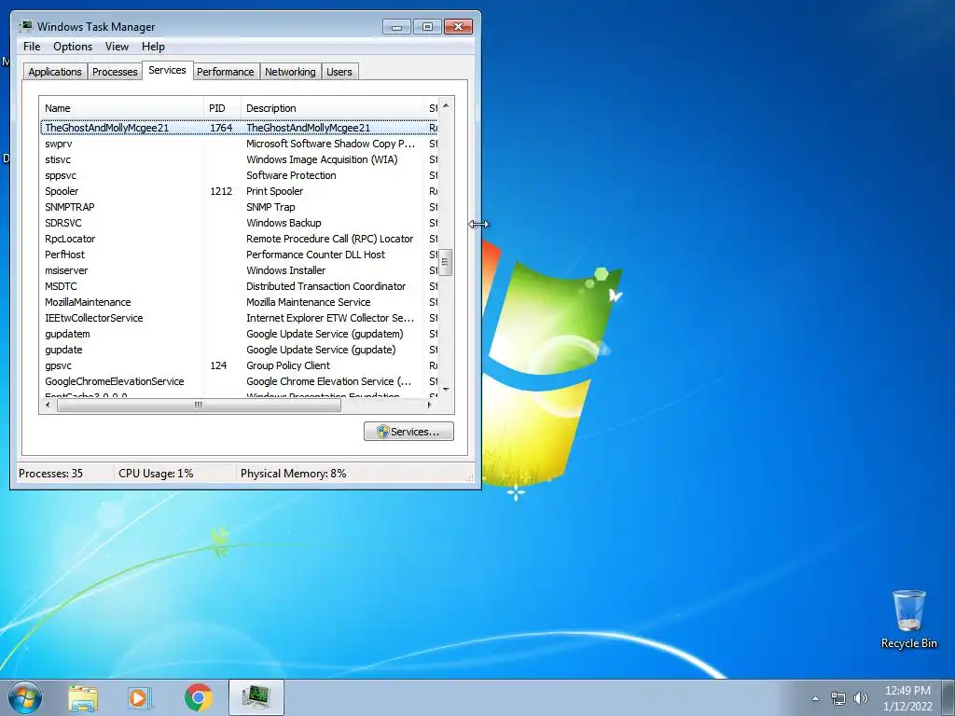Select the Spooler service row
The height and width of the screenshot is (716, 955).
pyautogui.click(x=239, y=191)
